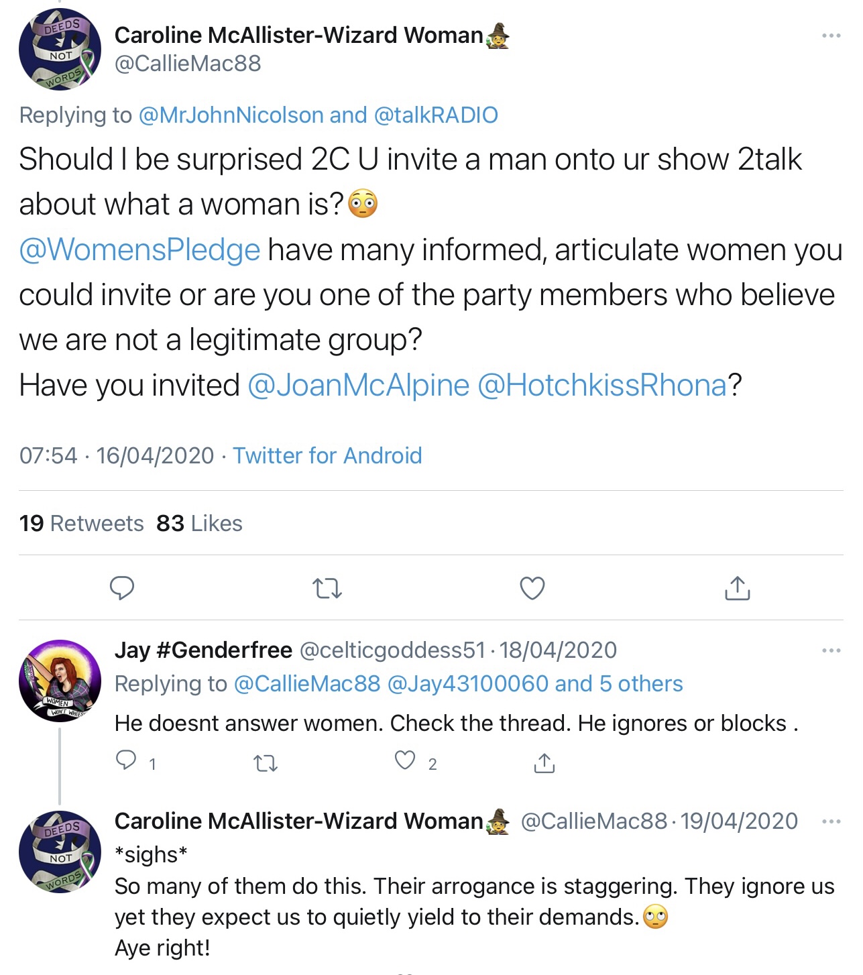863x975 pixels.
Task: View the 83 Likes list
Action: coord(199,523)
